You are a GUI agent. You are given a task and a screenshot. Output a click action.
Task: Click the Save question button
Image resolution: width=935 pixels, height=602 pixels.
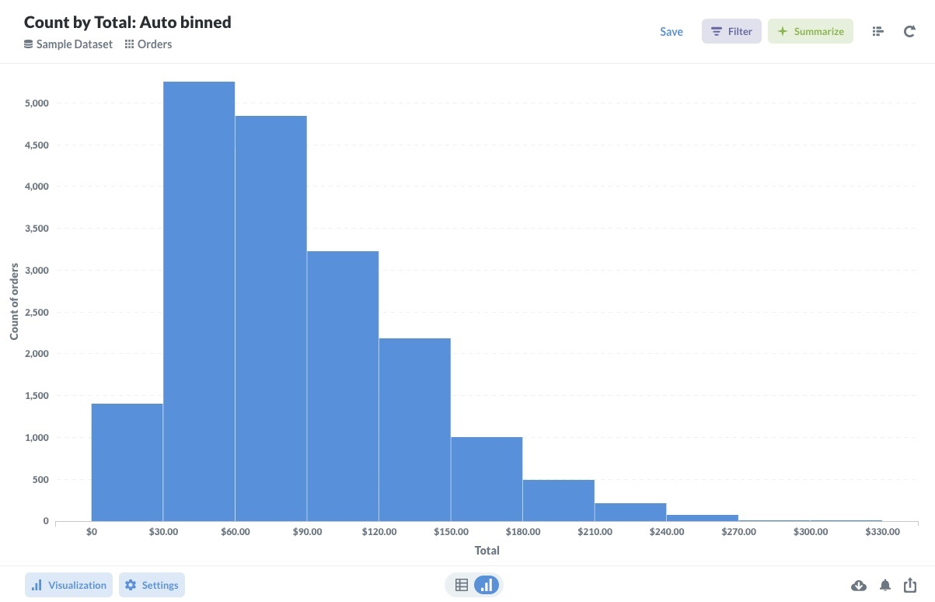(x=672, y=31)
